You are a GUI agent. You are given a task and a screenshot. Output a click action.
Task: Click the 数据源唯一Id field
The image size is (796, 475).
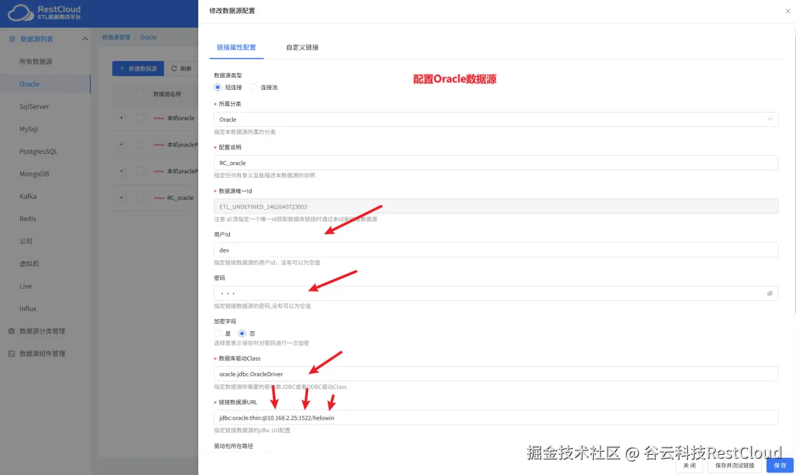(x=496, y=207)
